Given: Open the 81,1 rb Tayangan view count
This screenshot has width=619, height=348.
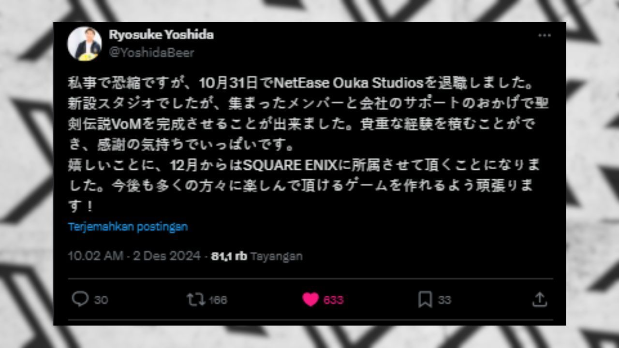Looking at the screenshot, I should [257, 256].
